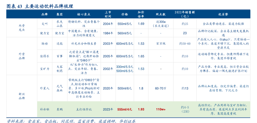
Task: Select markup ratio 1.69
Action: click(141, 24)
